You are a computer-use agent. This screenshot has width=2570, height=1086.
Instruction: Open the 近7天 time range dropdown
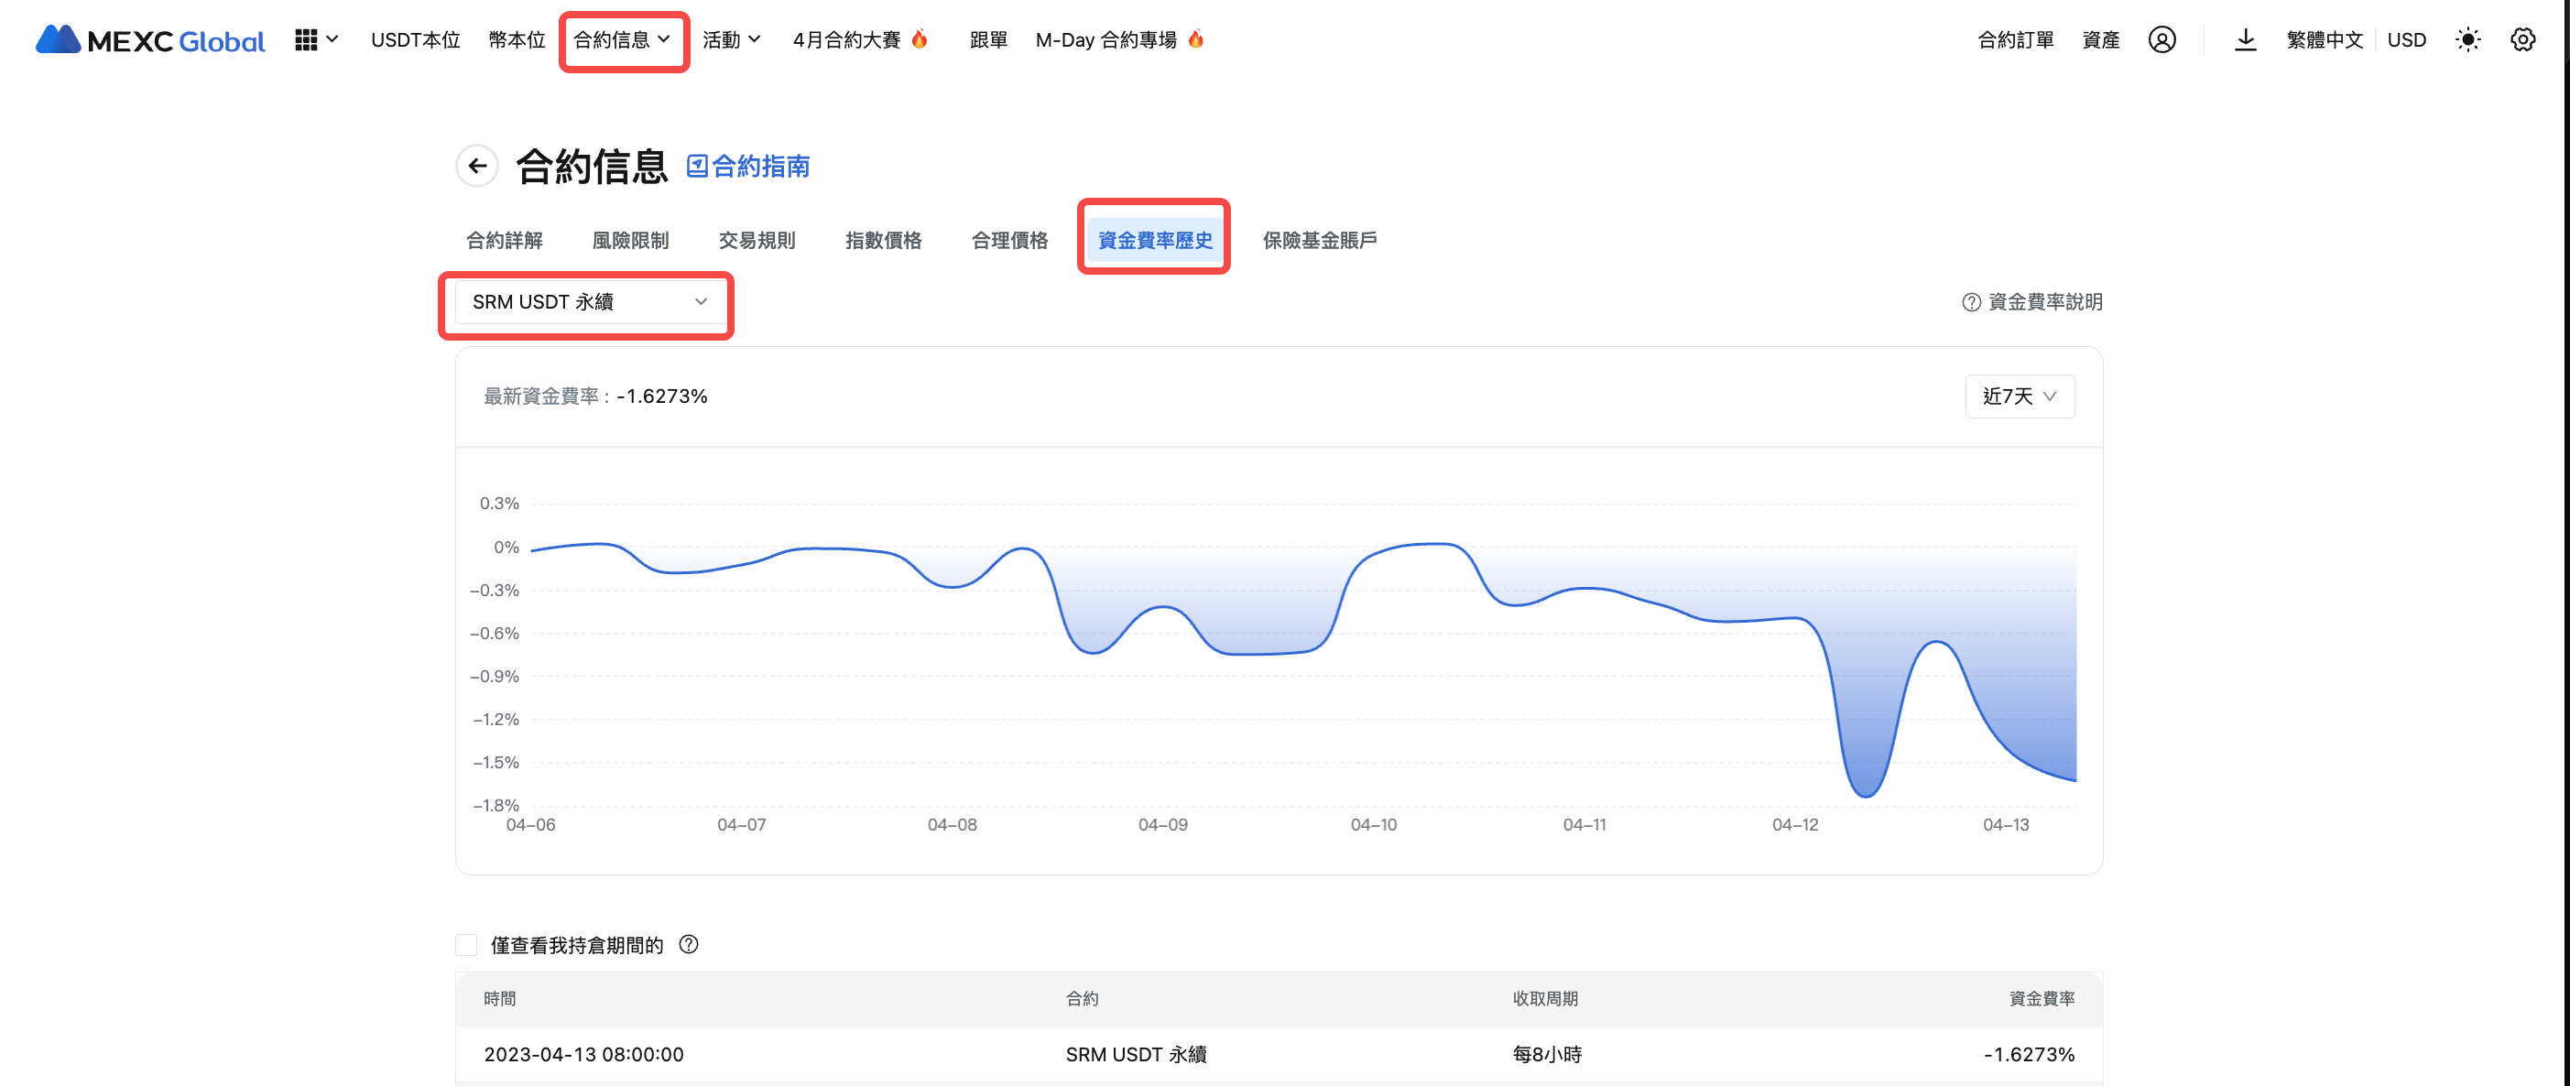2019,396
